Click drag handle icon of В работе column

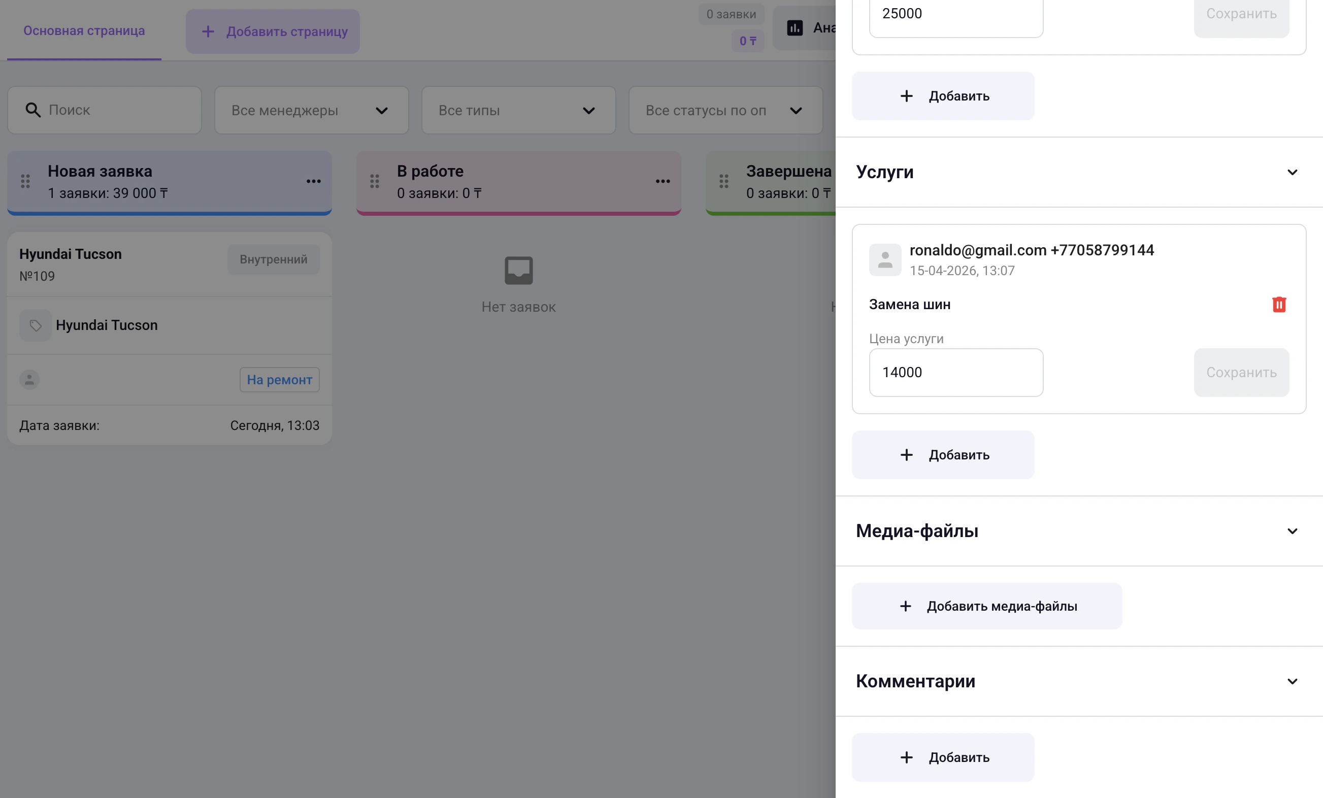click(374, 182)
